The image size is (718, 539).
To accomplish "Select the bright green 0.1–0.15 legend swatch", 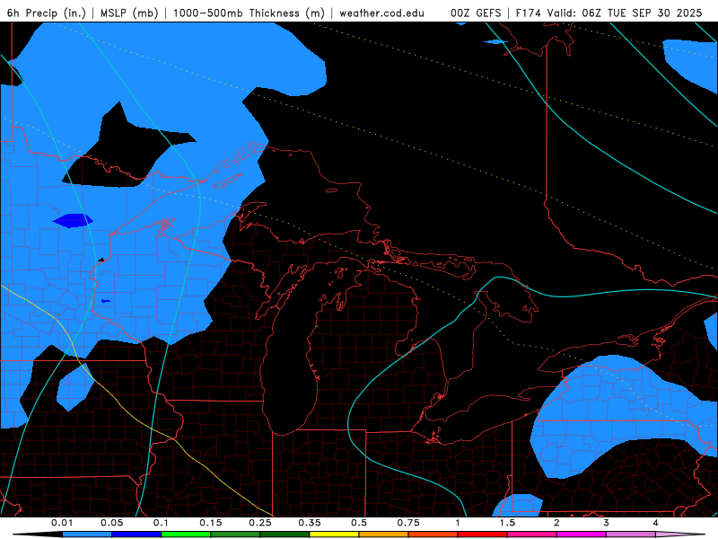I will 186,535.
